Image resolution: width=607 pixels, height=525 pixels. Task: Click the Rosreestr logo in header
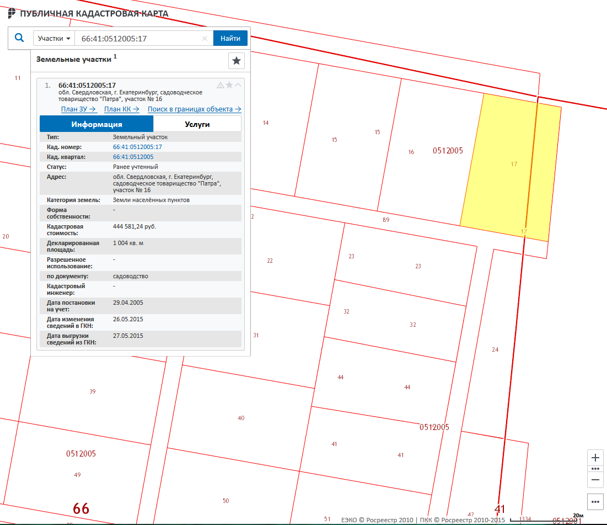pyautogui.click(x=12, y=14)
